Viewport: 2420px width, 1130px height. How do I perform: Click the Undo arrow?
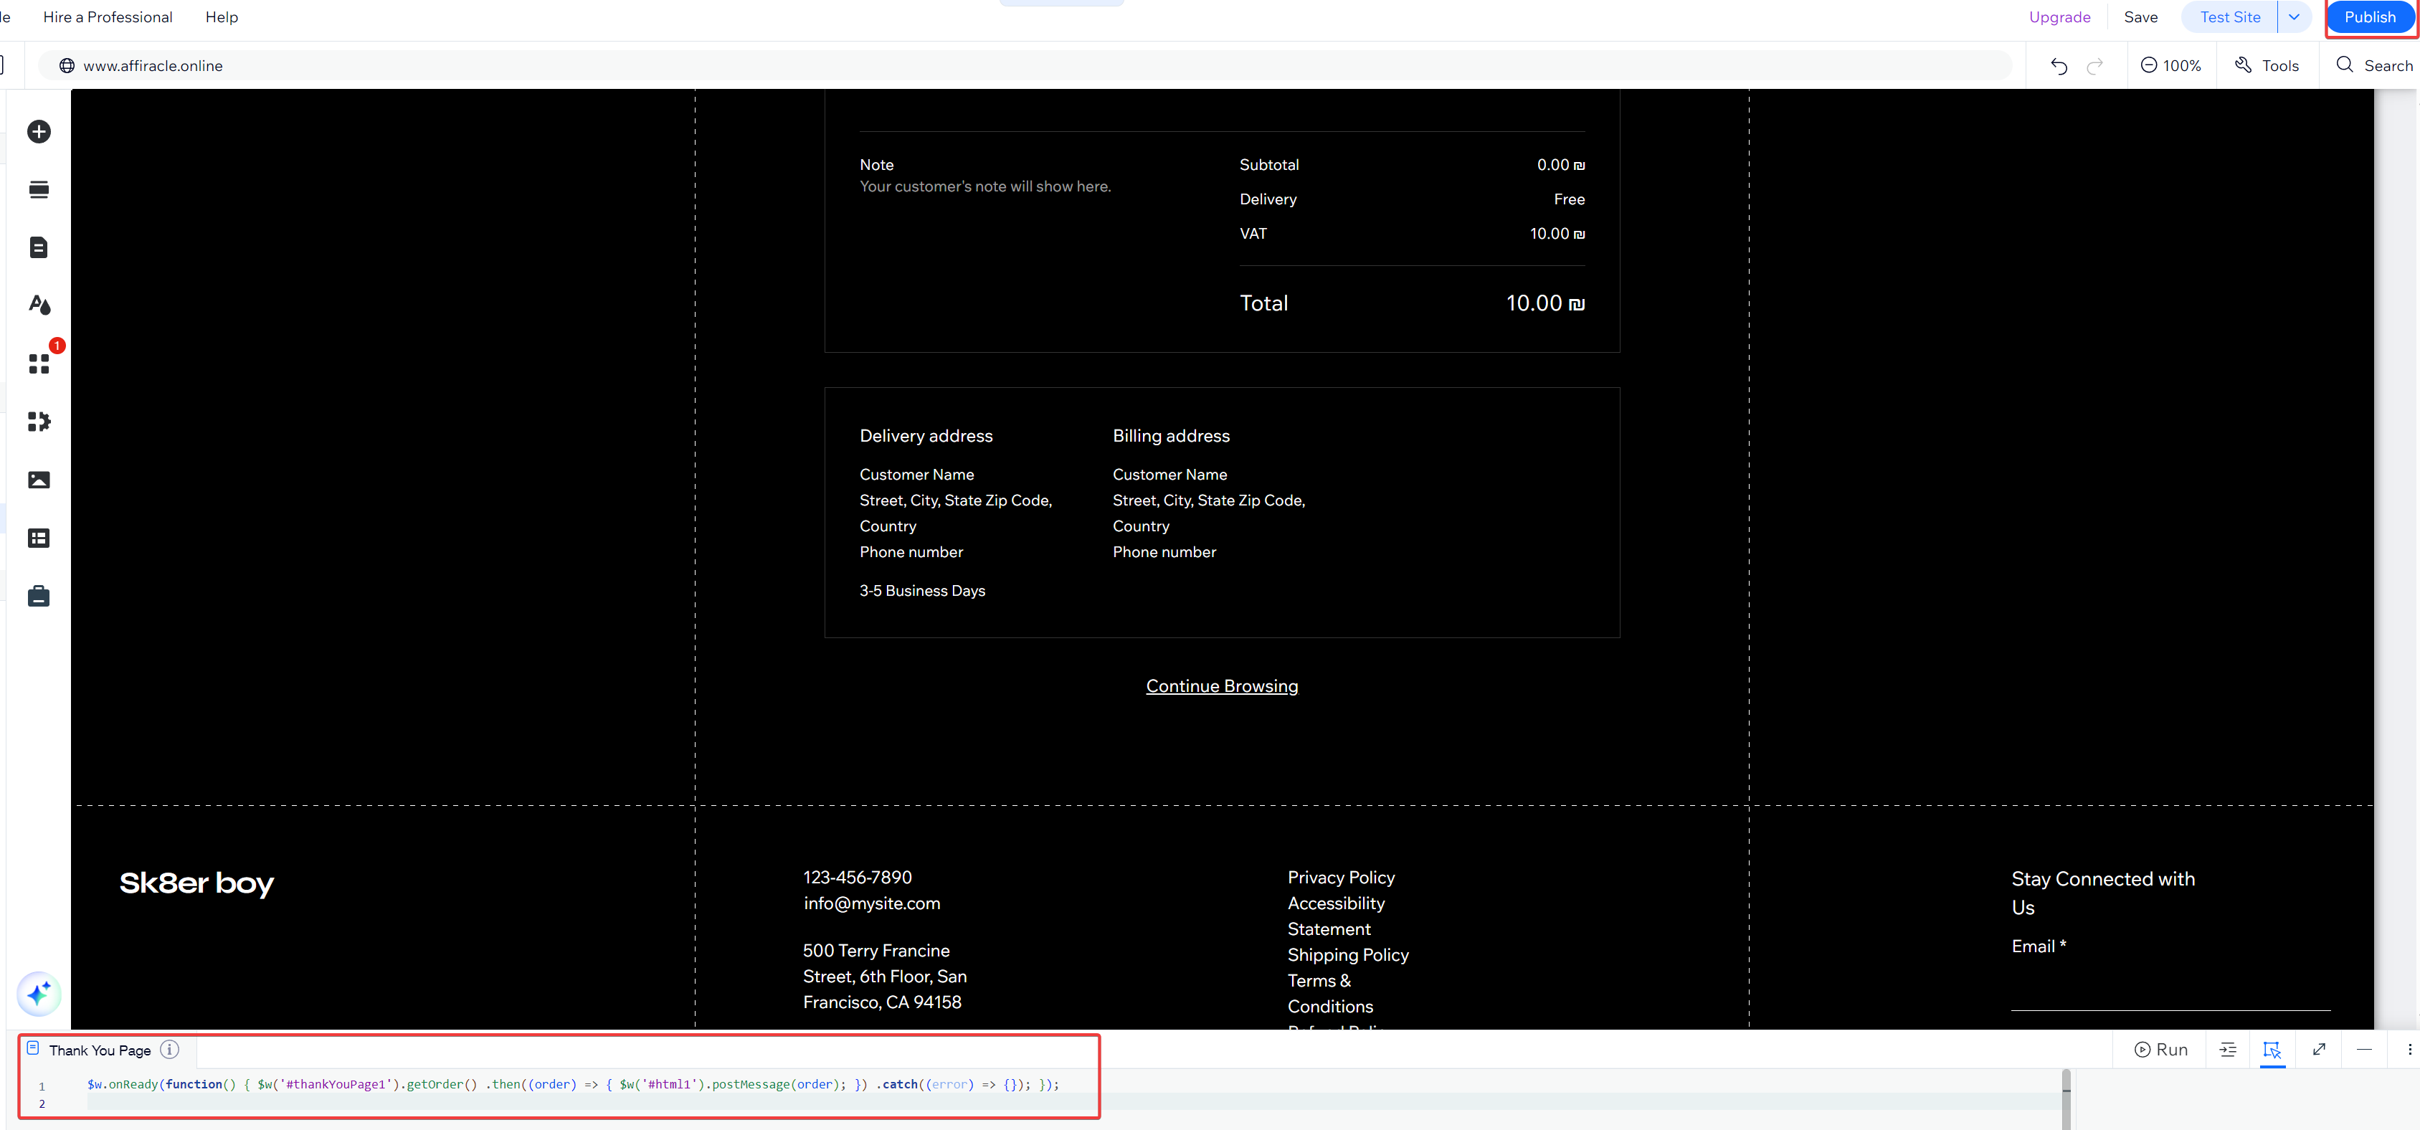(2059, 66)
